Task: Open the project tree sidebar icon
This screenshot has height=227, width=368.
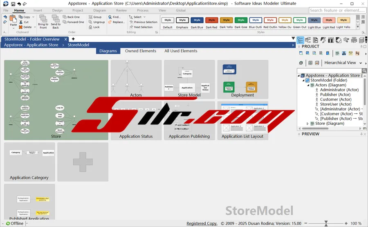Action: 300,40
